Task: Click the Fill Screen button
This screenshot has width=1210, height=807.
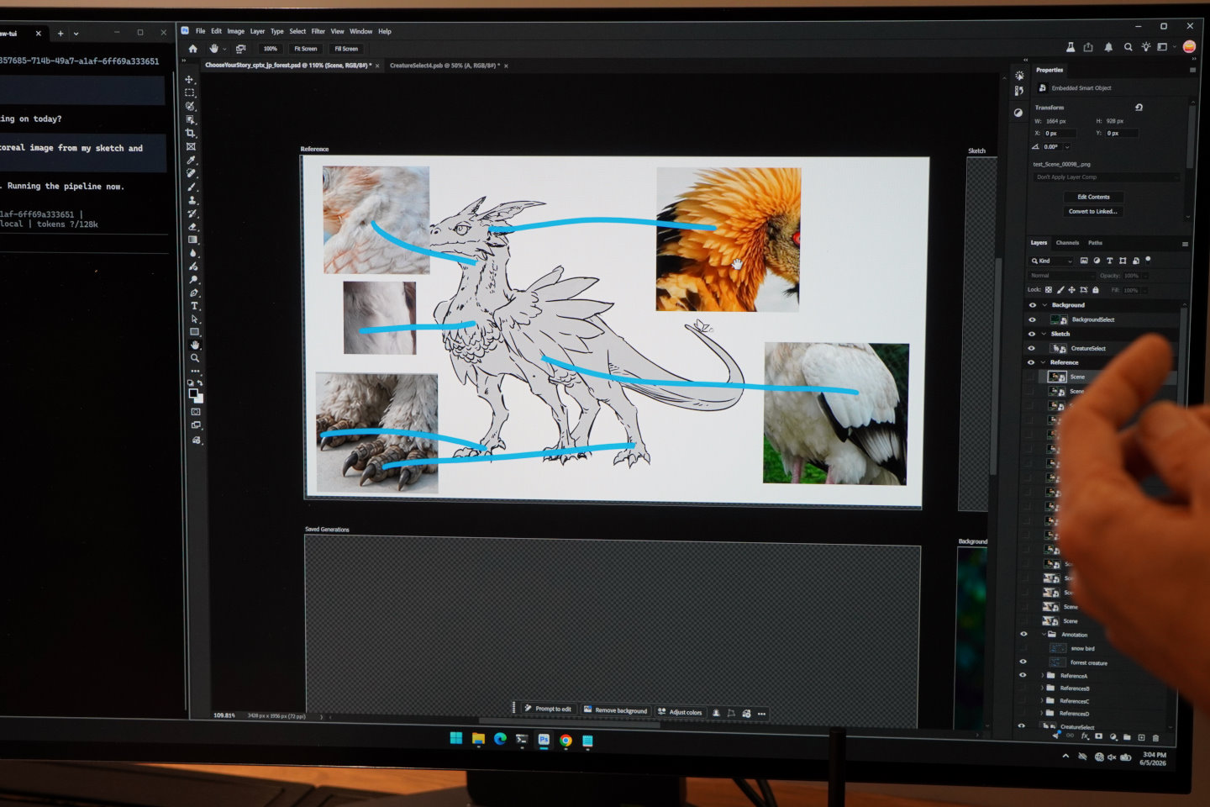Action: pyautogui.click(x=346, y=49)
